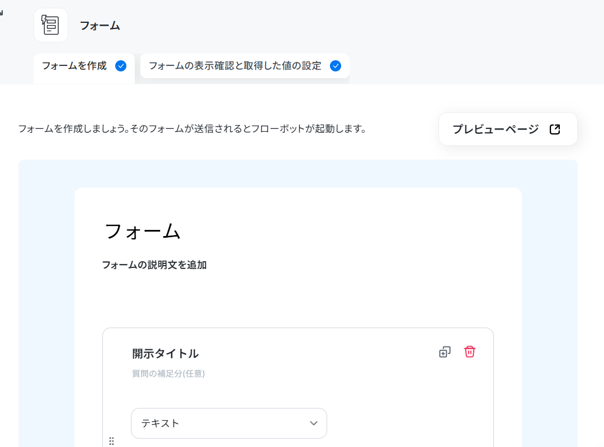The width and height of the screenshot is (604, 447).
Task: Open the プレビューページ button
Action: click(508, 129)
